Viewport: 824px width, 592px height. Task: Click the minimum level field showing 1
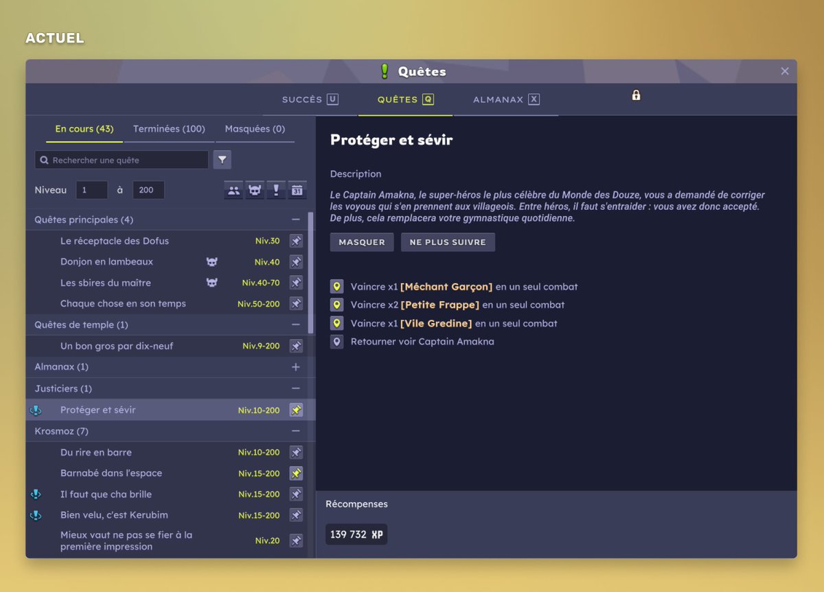(92, 190)
